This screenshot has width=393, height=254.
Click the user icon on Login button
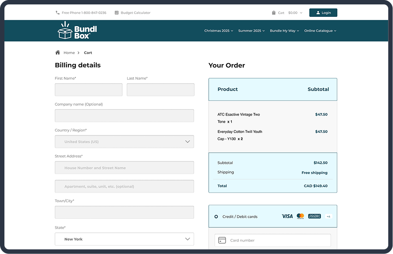pyautogui.click(x=318, y=12)
